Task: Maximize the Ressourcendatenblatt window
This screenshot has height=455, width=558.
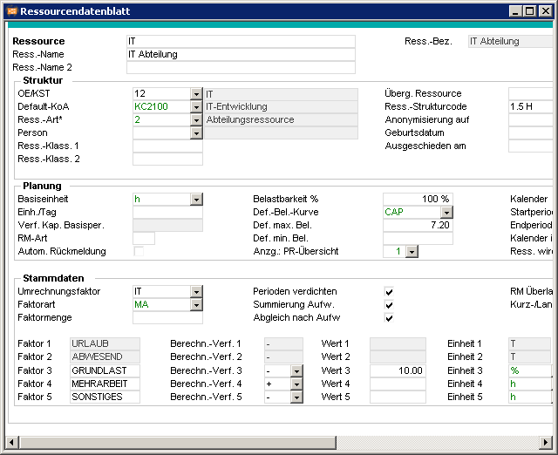Action: pos(529,11)
